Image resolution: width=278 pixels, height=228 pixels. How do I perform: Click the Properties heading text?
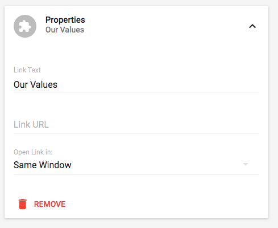coord(65,20)
